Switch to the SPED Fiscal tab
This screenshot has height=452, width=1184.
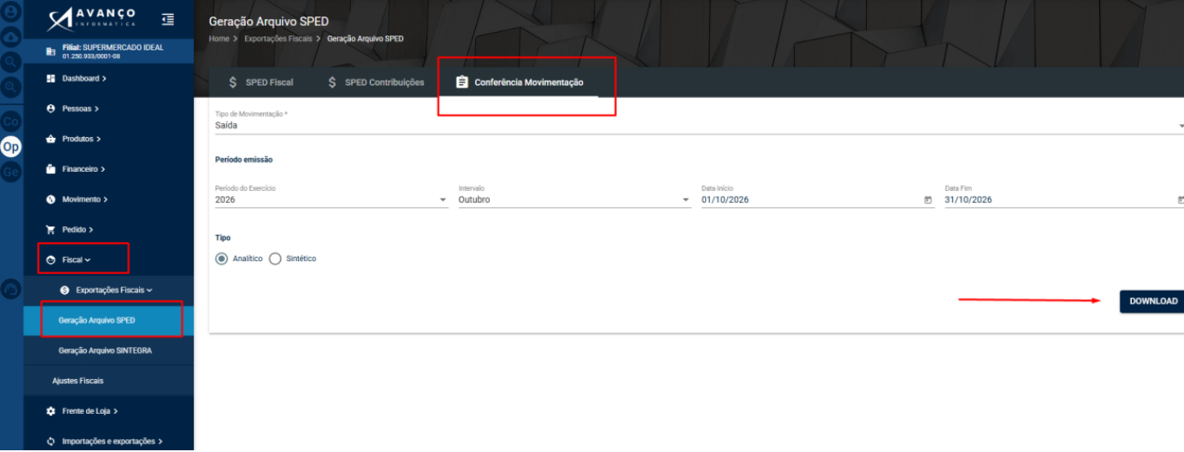(261, 82)
